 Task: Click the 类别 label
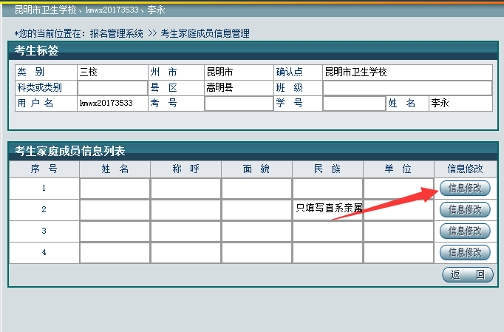coord(31,72)
